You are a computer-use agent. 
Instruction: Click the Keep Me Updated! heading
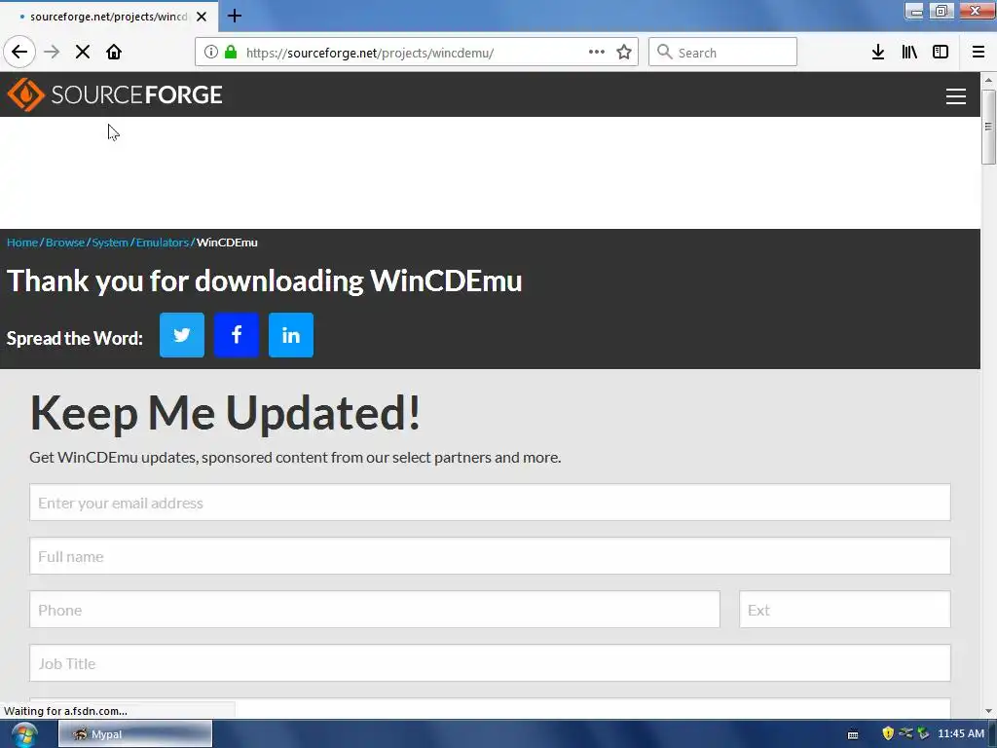pyautogui.click(x=225, y=413)
